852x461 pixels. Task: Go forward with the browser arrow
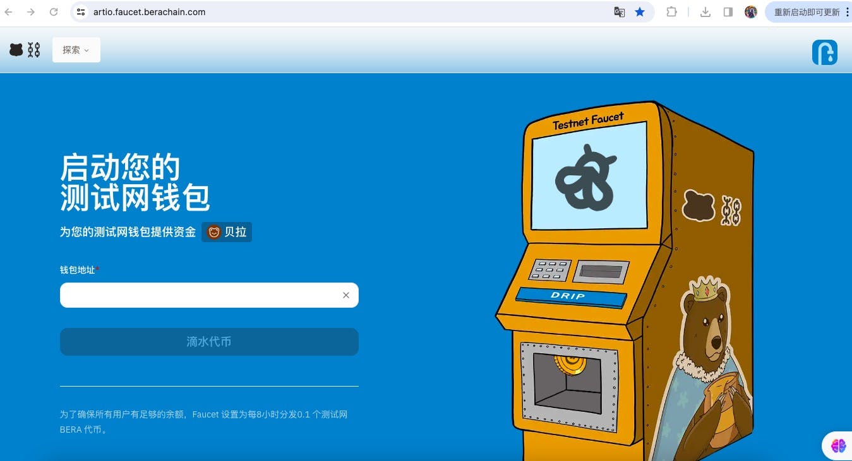click(30, 12)
